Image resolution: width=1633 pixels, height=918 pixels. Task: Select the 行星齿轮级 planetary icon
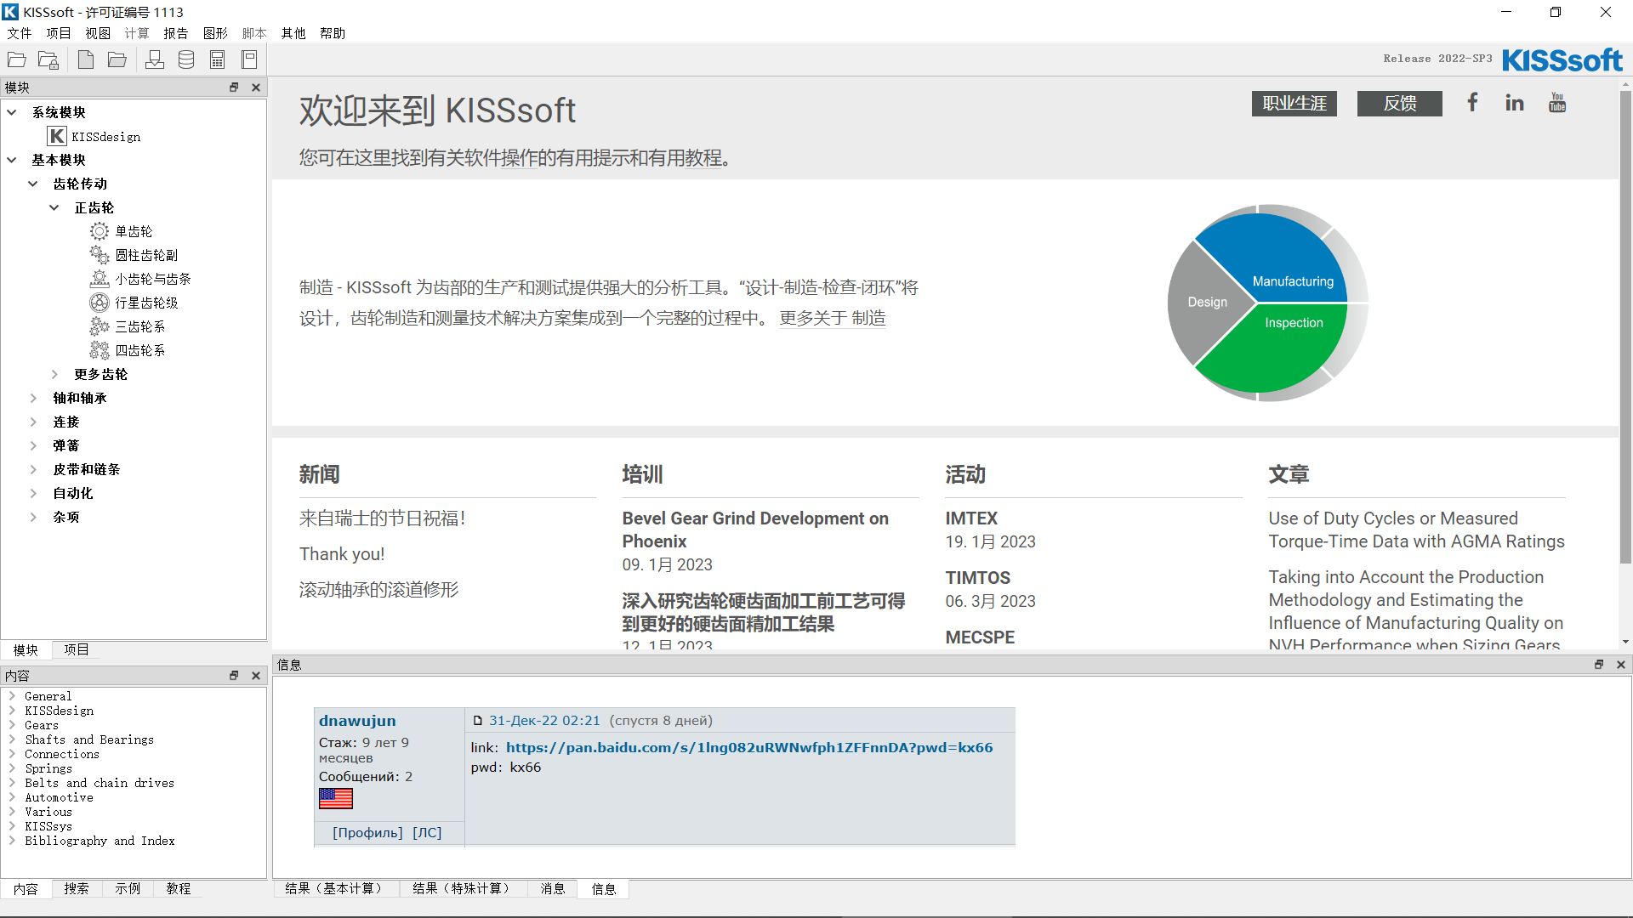100,303
